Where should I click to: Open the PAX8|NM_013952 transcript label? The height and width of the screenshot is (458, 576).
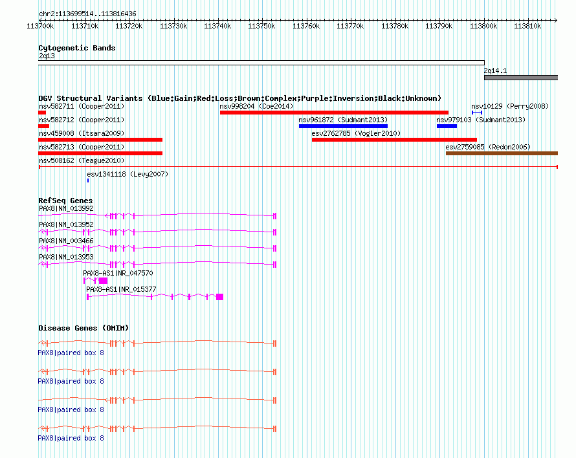(x=66, y=224)
